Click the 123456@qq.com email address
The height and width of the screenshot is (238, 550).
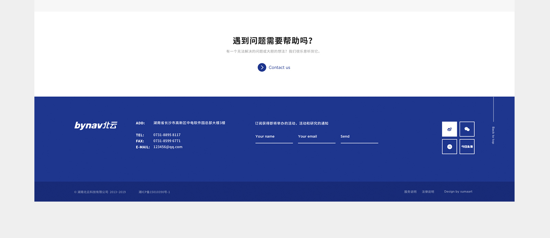click(x=168, y=147)
